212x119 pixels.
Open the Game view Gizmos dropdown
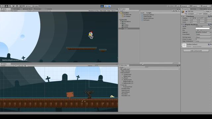click(x=114, y=11)
